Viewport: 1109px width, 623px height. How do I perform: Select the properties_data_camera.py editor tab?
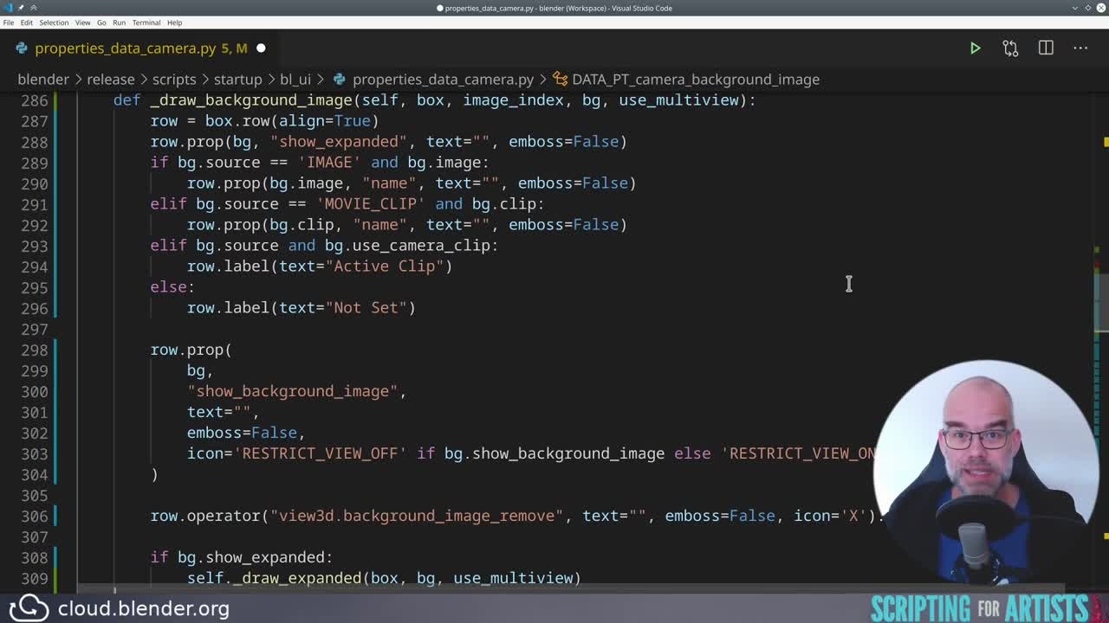click(139, 48)
